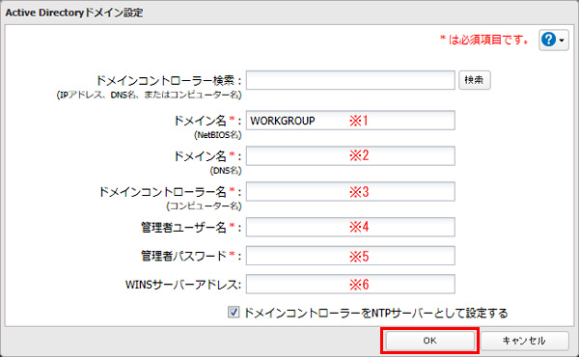Click the red は必須項目です notice
The width and height of the screenshot is (579, 357).
click(x=484, y=40)
